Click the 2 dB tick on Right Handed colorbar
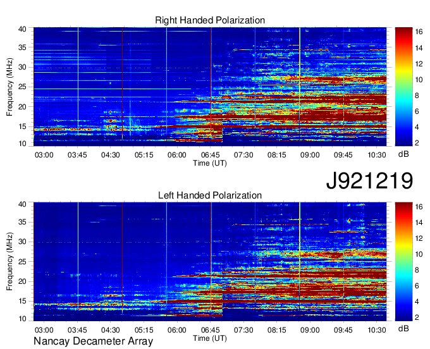Image resolution: width=430 pixels, height=349 pixels. 417,142
